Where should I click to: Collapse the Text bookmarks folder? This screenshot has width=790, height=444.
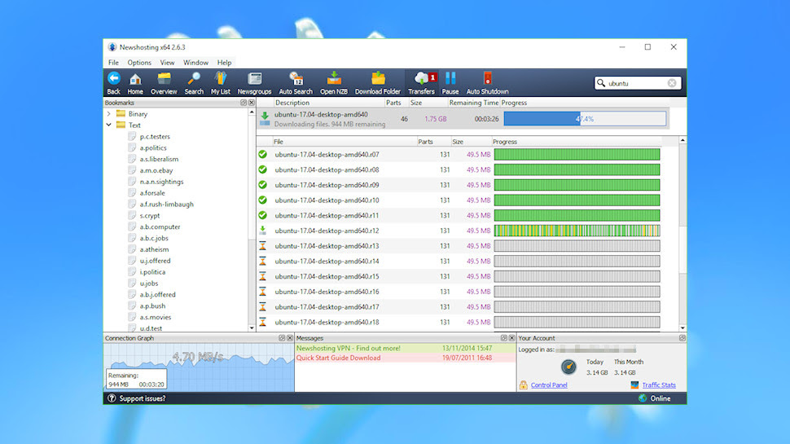click(x=109, y=125)
